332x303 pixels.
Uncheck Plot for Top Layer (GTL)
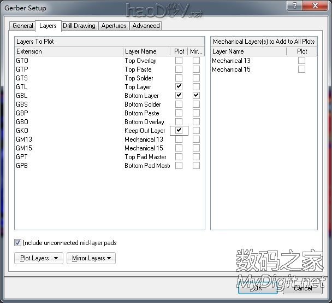[179, 87]
